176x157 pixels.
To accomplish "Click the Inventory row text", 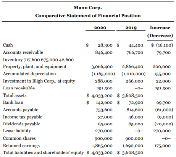I will point(38,60).
